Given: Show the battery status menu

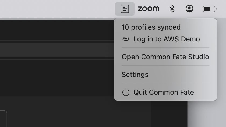Looking at the screenshot, I should click(x=210, y=9).
